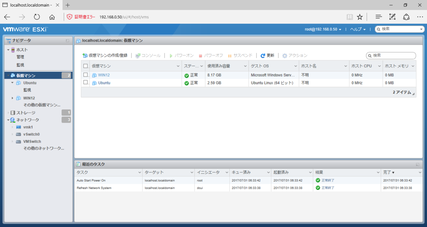The width and height of the screenshot is (427, 227).
Task: Go to browser home icon
Action: pyautogui.click(x=52, y=17)
